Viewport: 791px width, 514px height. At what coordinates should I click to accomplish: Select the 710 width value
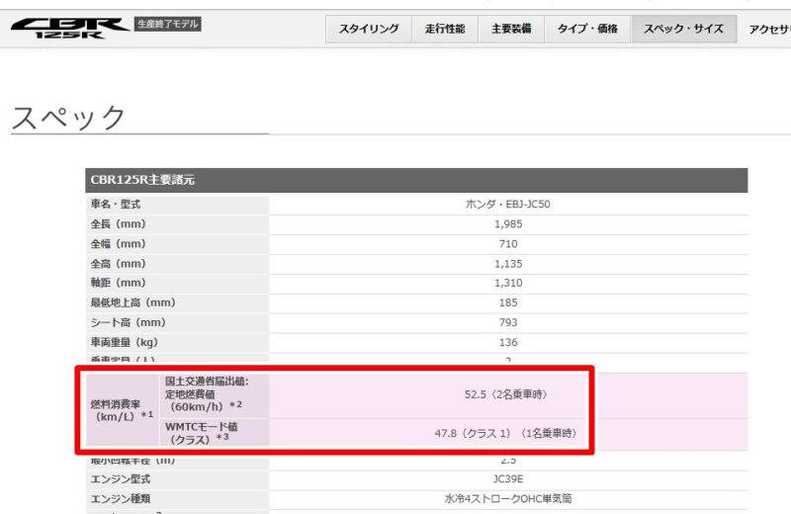pyautogui.click(x=508, y=243)
